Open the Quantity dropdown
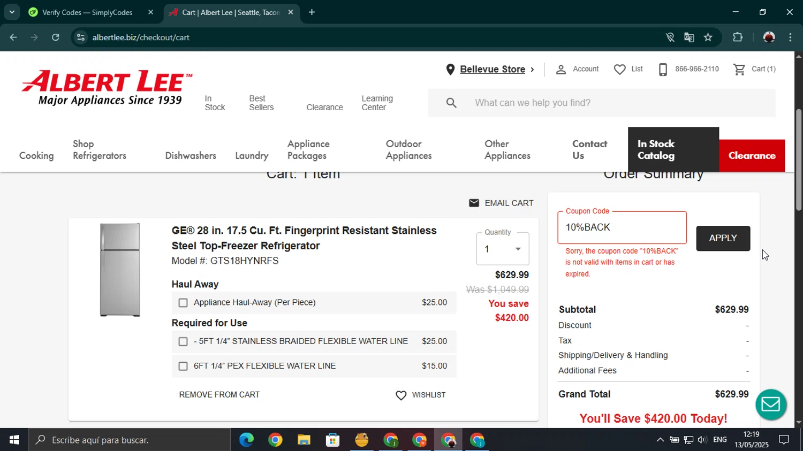 point(503,249)
